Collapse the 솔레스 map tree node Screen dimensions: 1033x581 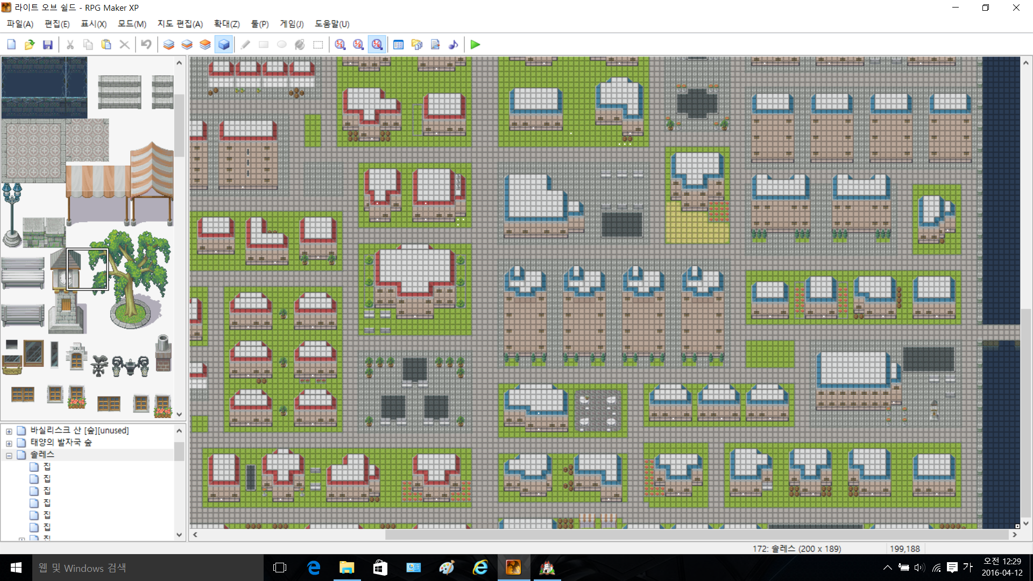[x=9, y=455]
